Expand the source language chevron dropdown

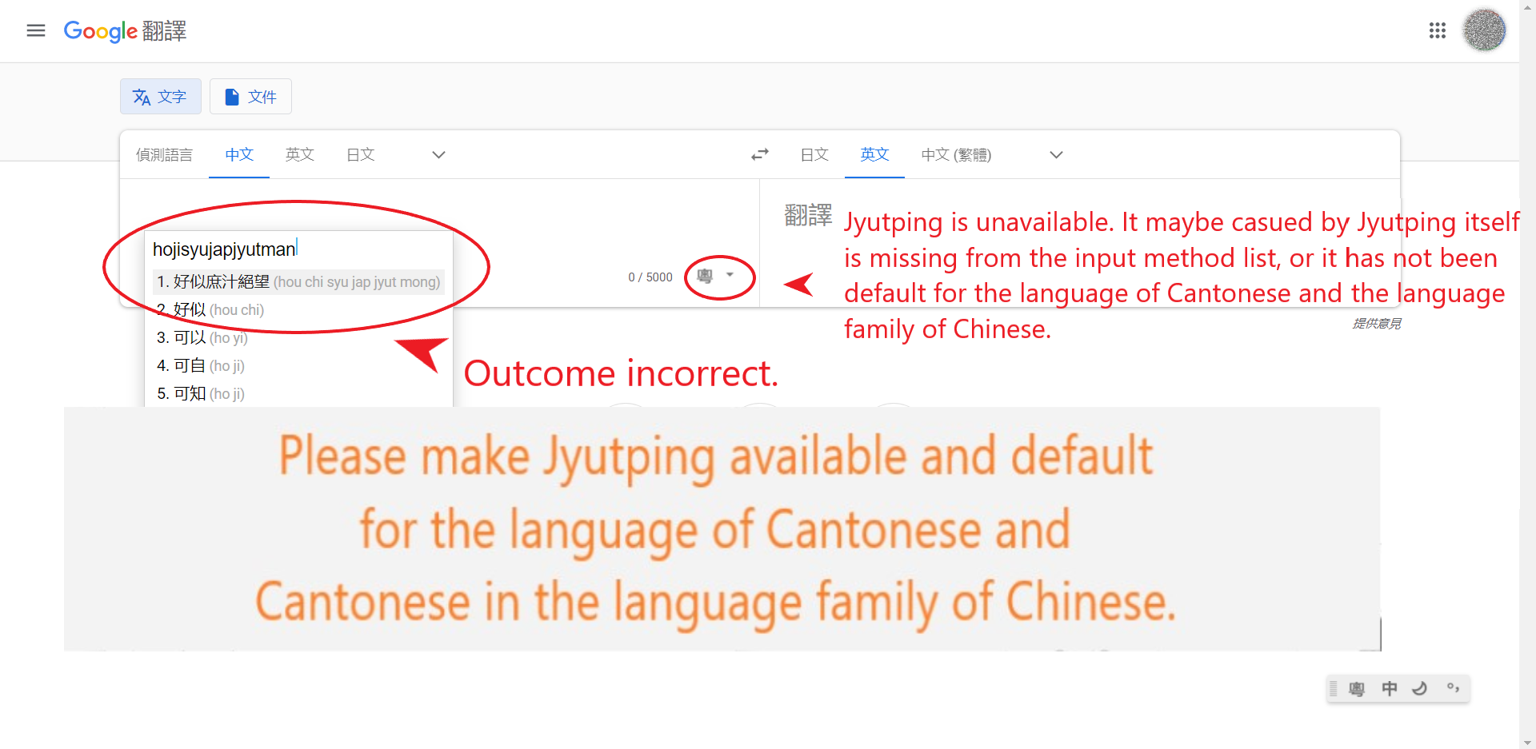[438, 154]
